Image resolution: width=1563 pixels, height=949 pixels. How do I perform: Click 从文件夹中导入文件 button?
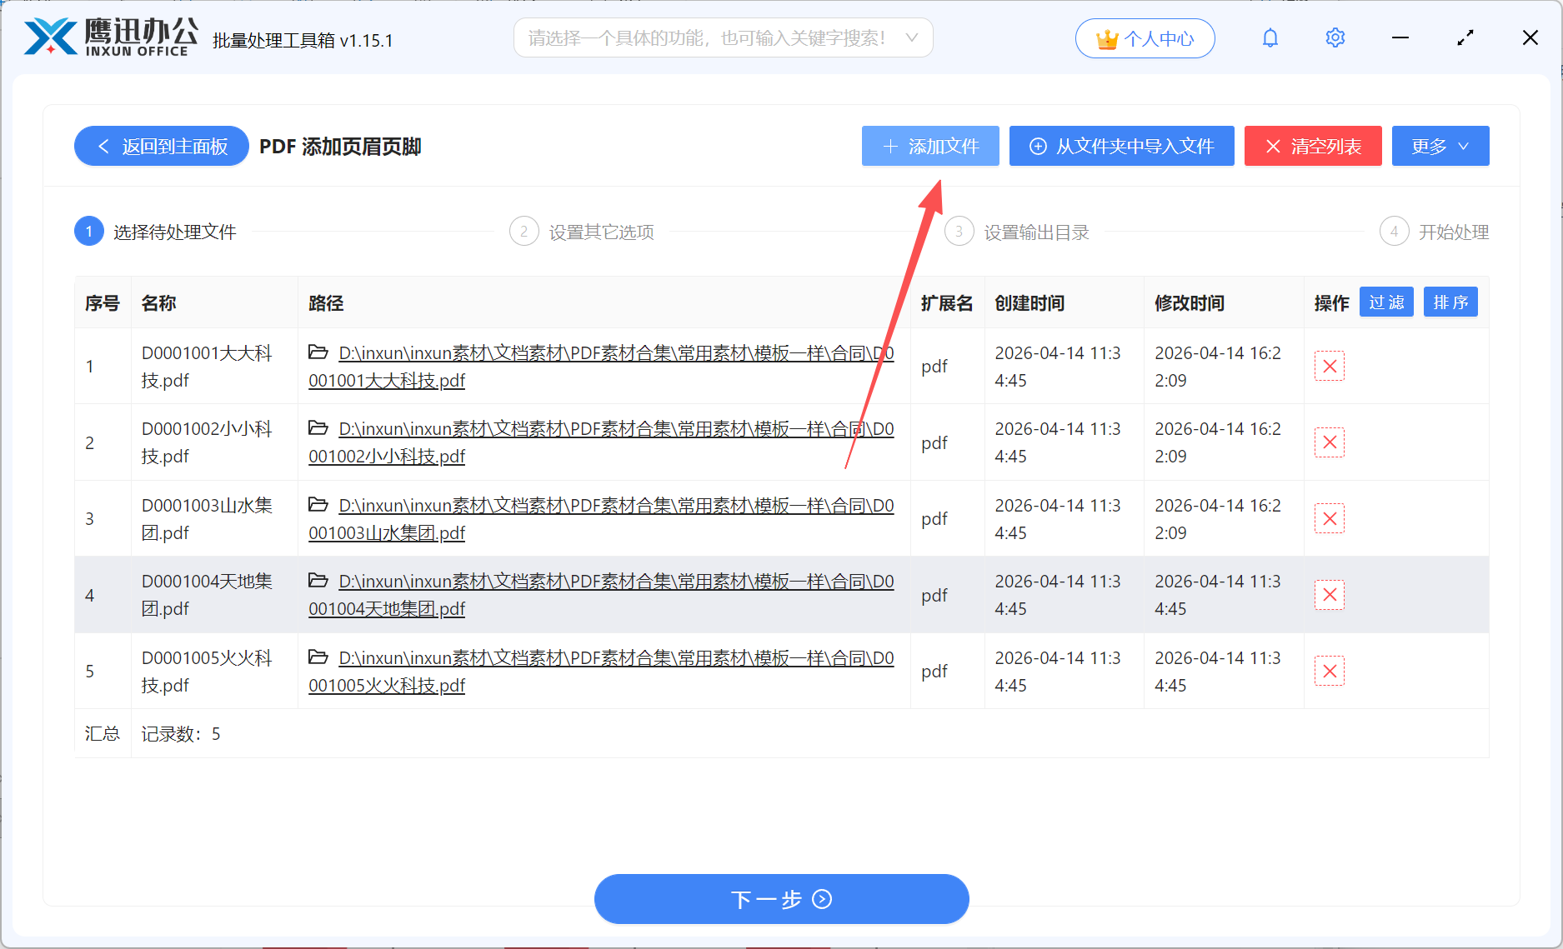pos(1121,147)
